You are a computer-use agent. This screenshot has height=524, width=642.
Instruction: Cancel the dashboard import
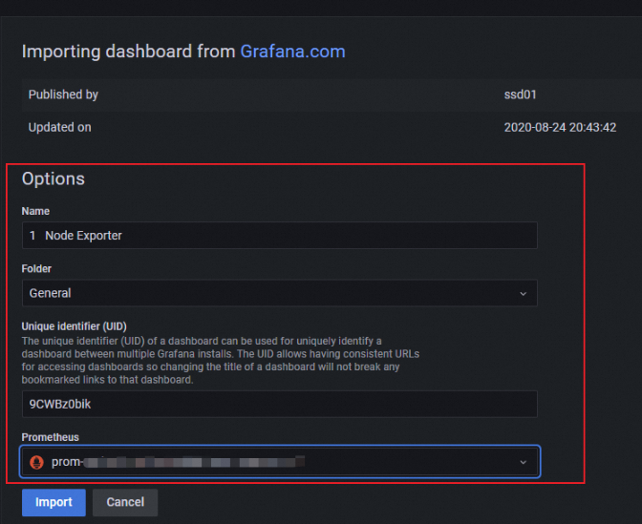pos(125,502)
